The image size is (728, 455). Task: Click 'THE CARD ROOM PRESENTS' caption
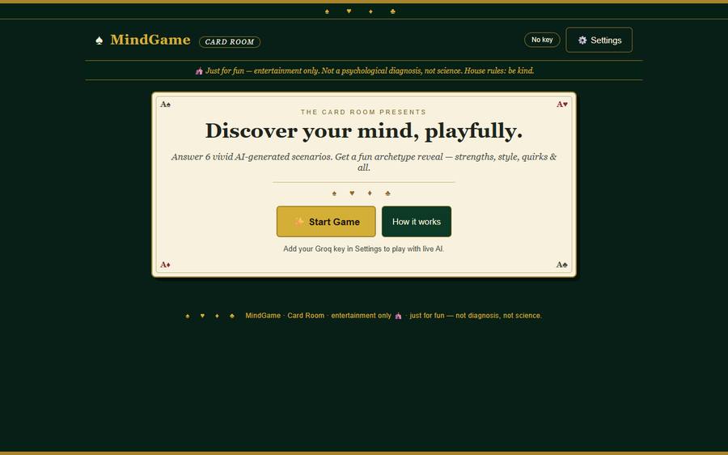tap(363, 112)
